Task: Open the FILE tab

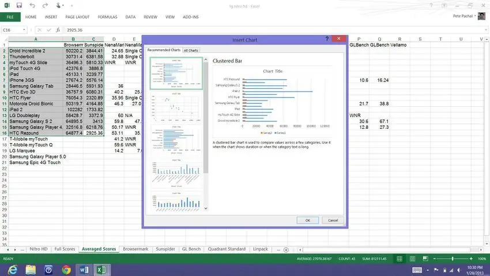Action: pos(10,17)
